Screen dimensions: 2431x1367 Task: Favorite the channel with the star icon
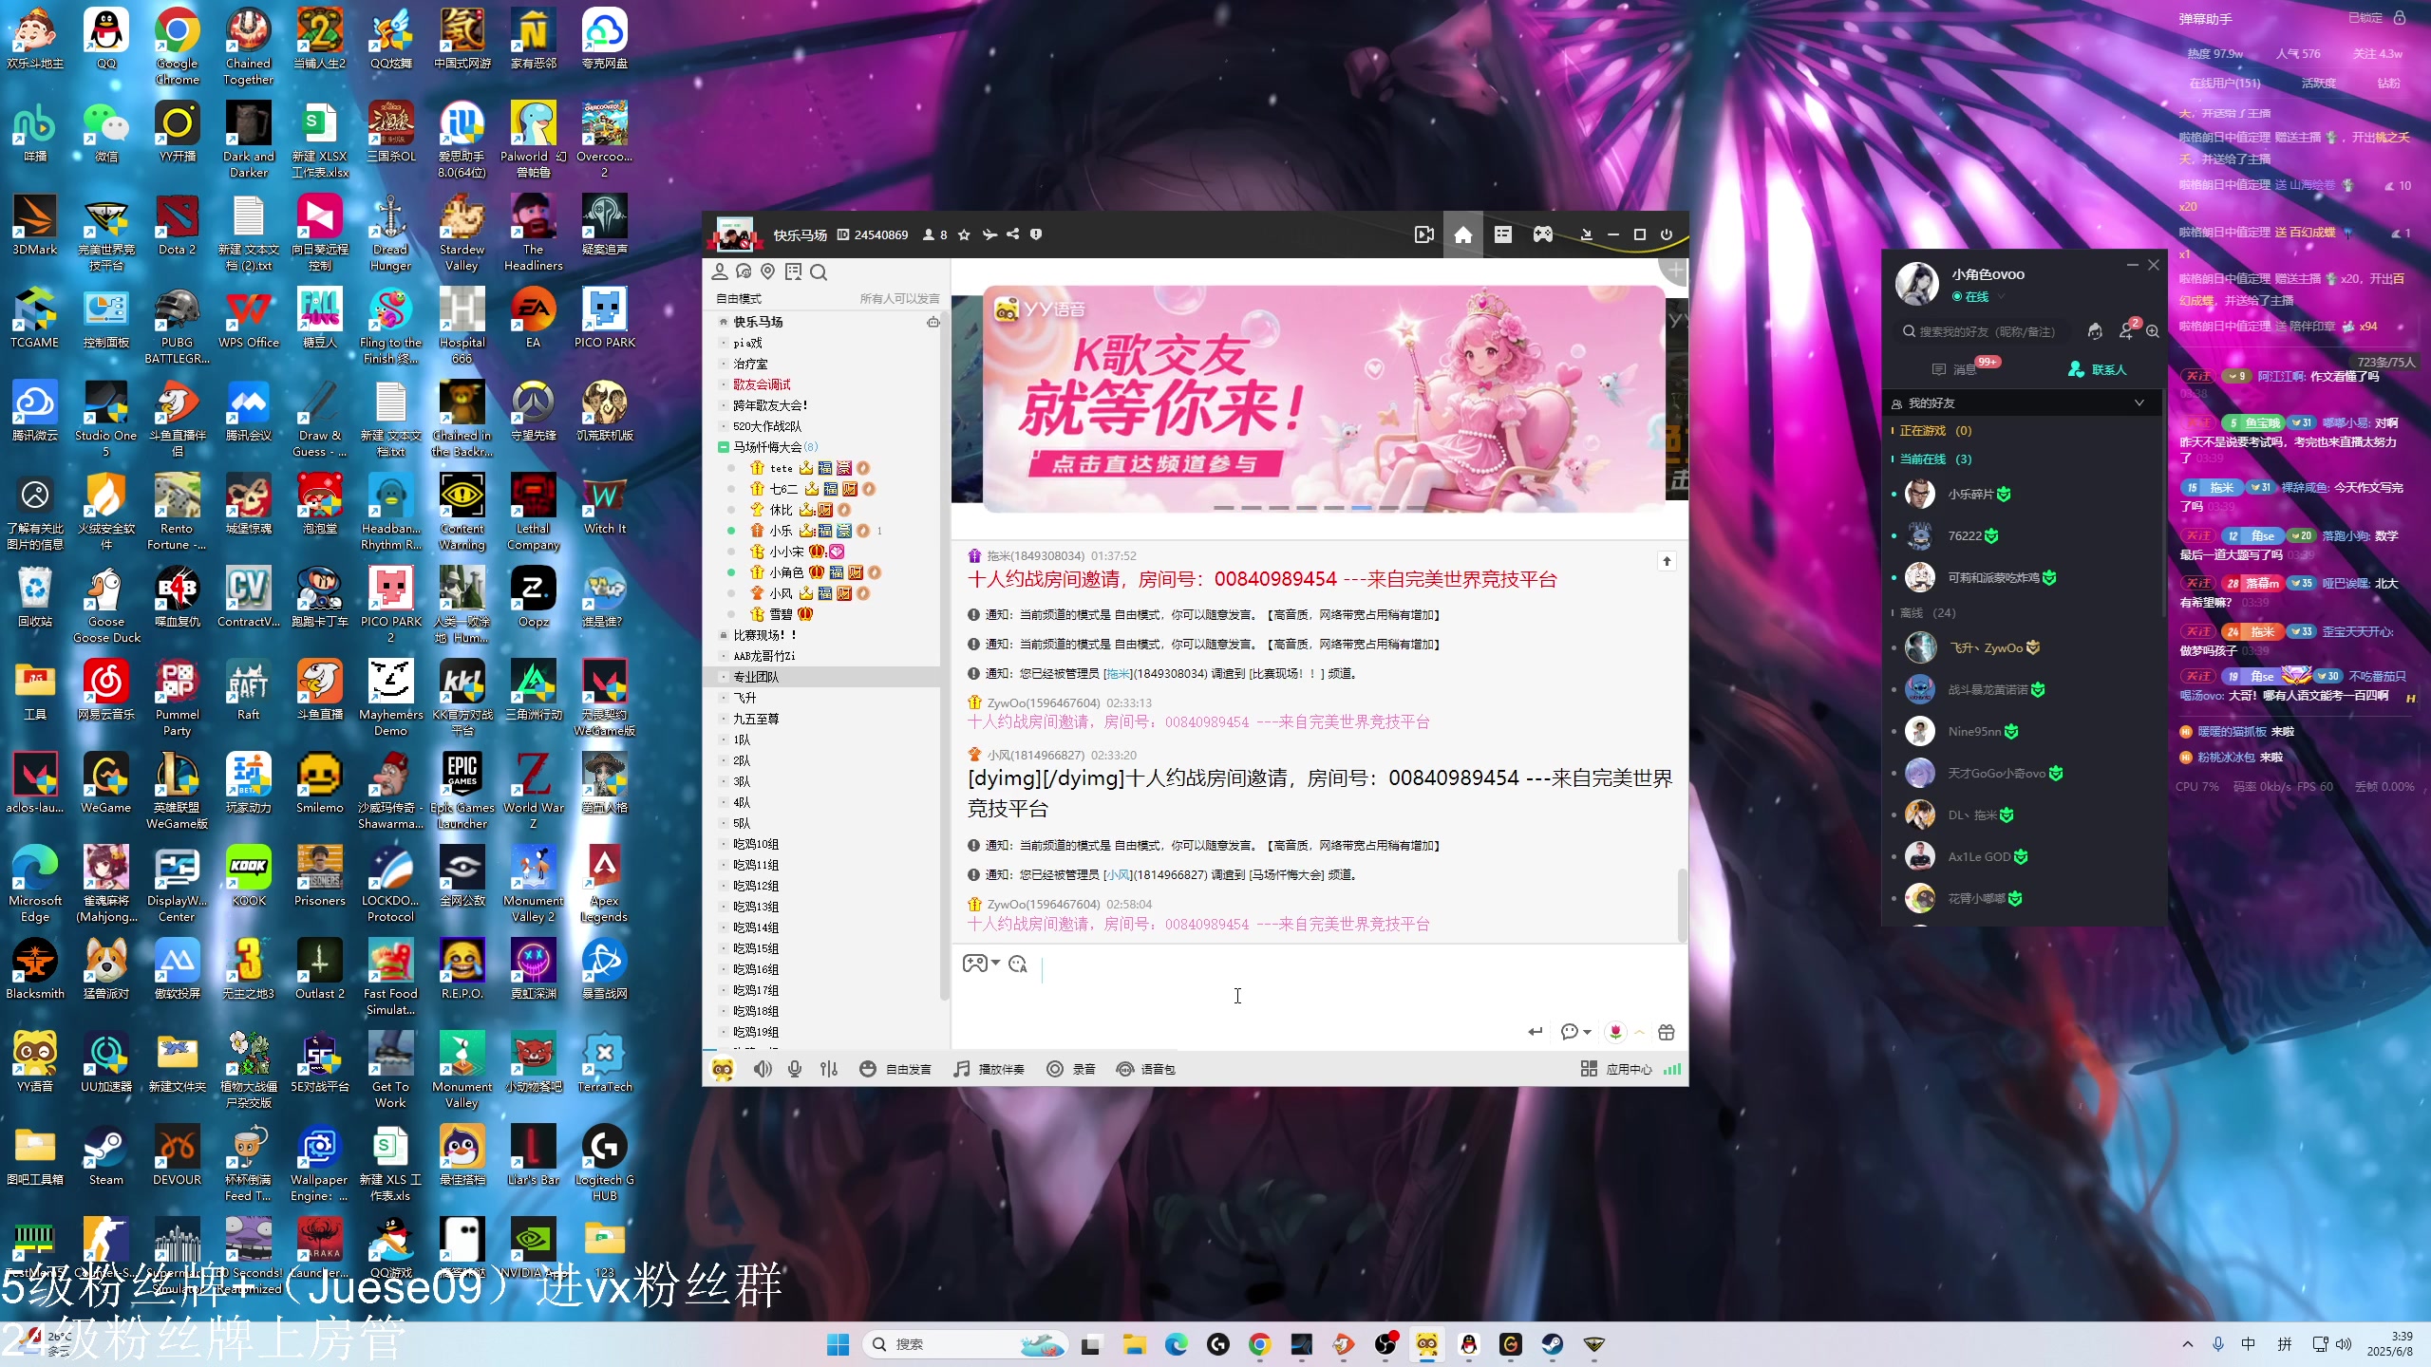point(964,234)
